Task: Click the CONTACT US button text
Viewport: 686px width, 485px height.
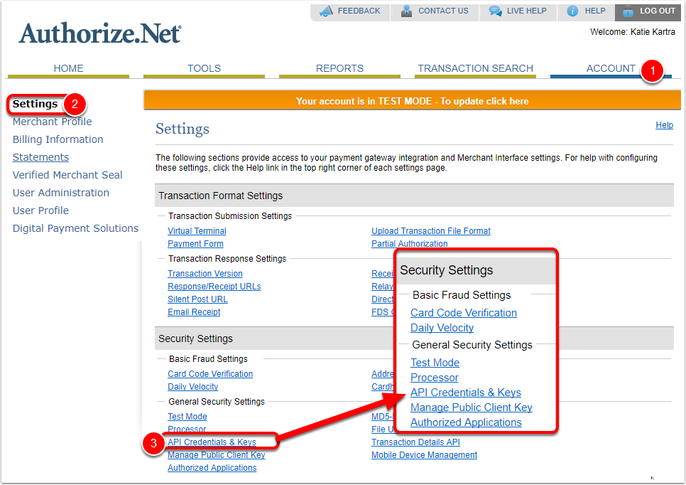Action: click(443, 11)
